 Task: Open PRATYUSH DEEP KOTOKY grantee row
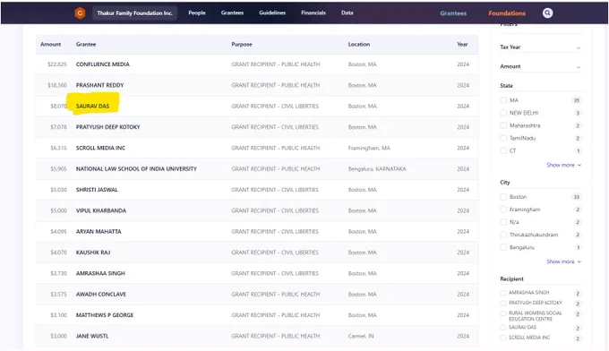(x=108, y=127)
